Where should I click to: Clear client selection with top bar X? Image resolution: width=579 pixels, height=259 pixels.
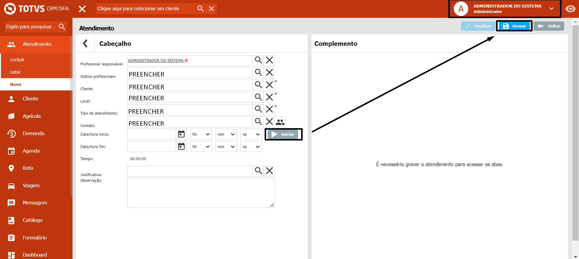(212, 9)
